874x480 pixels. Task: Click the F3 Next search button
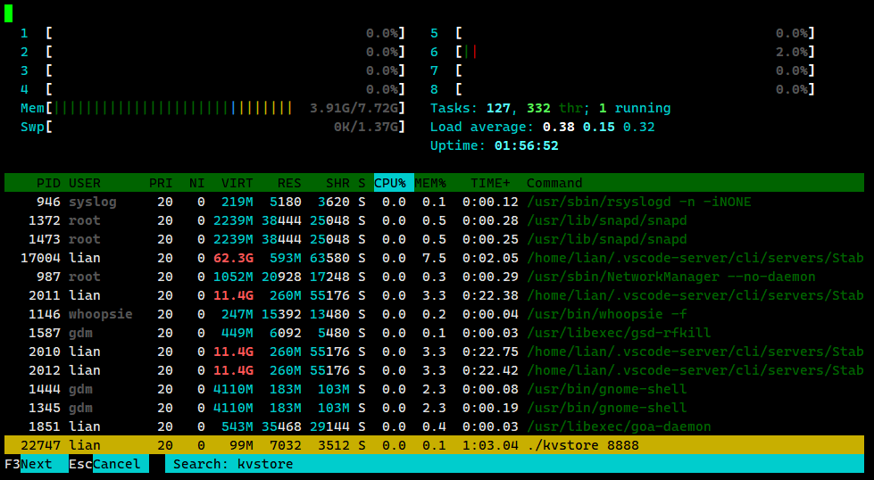pos(36,464)
